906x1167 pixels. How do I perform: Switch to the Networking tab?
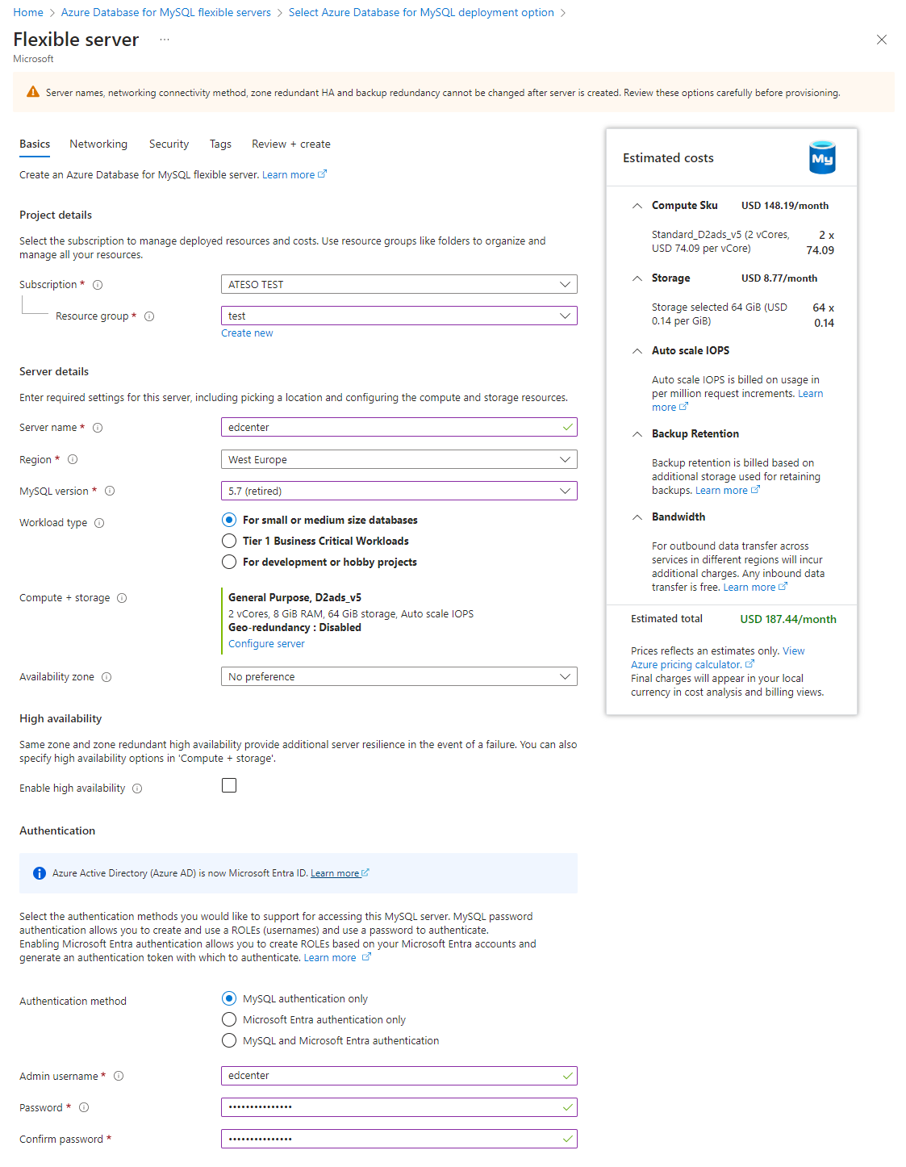click(98, 144)
